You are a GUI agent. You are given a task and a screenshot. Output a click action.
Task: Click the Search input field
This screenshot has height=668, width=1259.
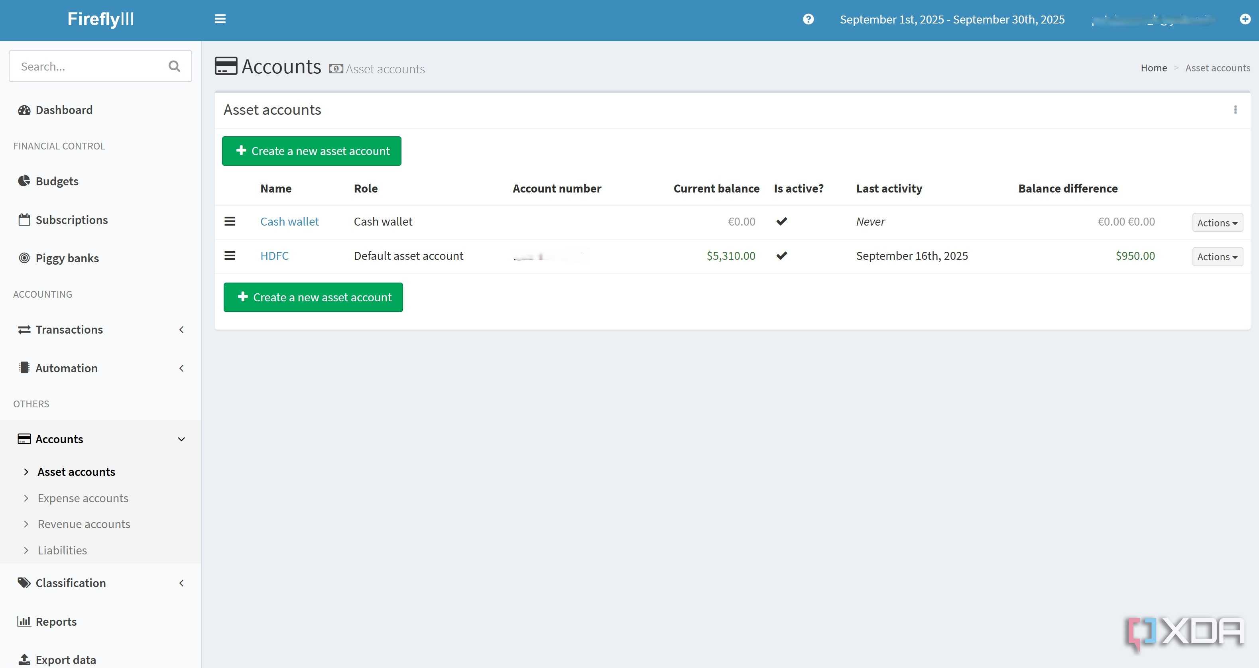[x=100, y=66]
